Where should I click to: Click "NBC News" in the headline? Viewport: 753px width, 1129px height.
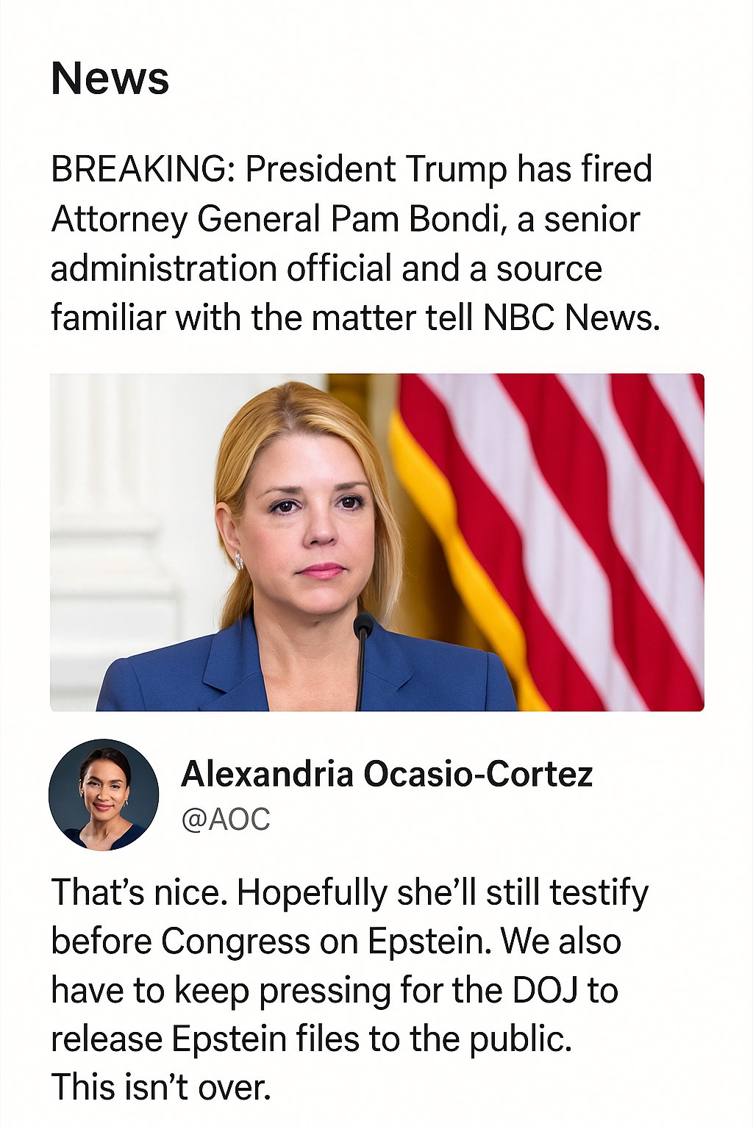[x=571, y=318]
